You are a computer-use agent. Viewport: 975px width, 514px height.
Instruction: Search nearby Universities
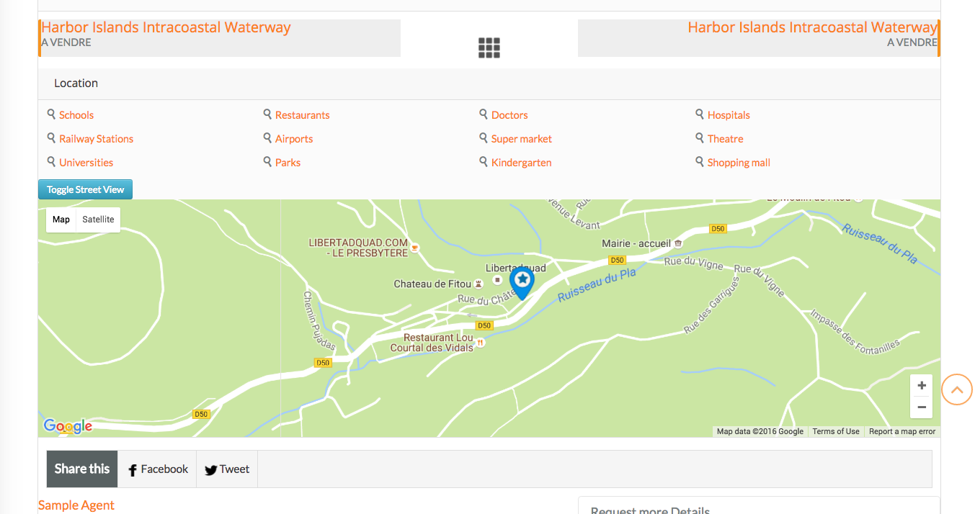tap(86, 163)
